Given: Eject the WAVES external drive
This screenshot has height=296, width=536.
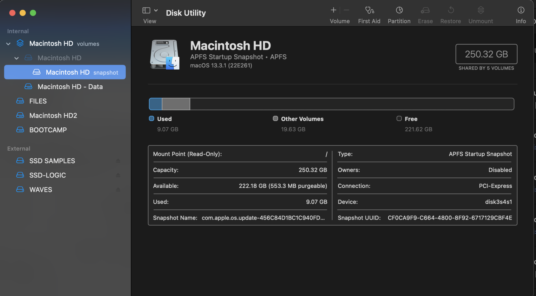Looking at the screenshot, I should (118, 190).
